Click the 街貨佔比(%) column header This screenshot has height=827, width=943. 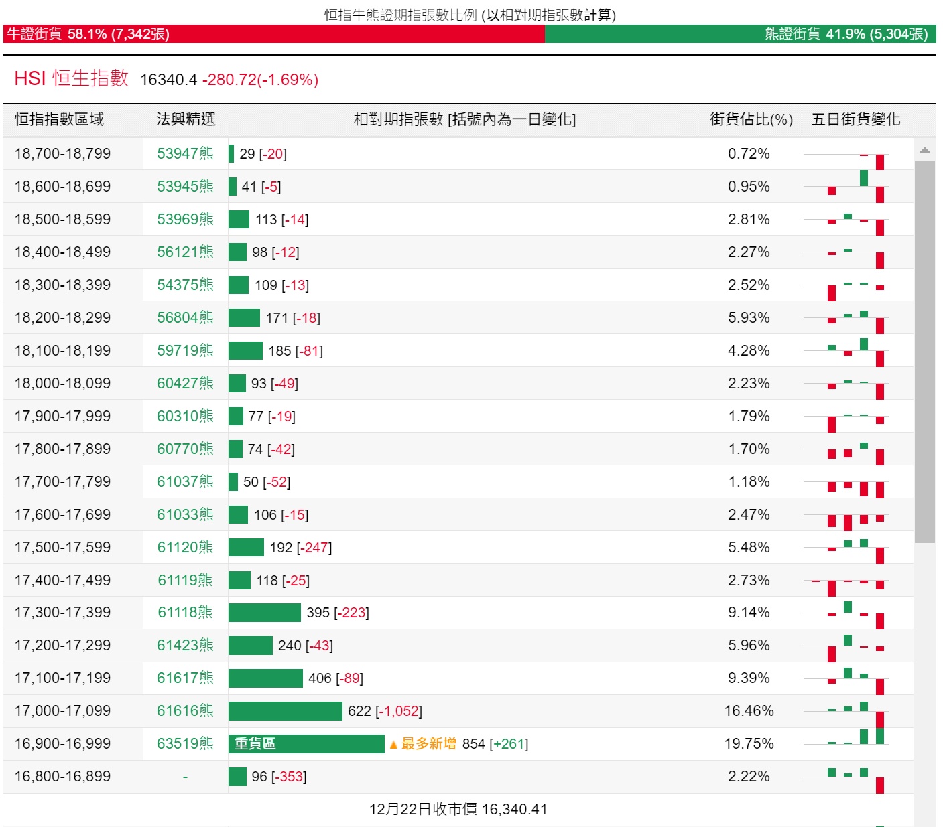pos(751,119)
